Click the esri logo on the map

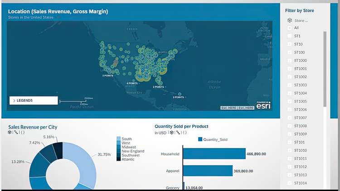(x=263, y=105)
